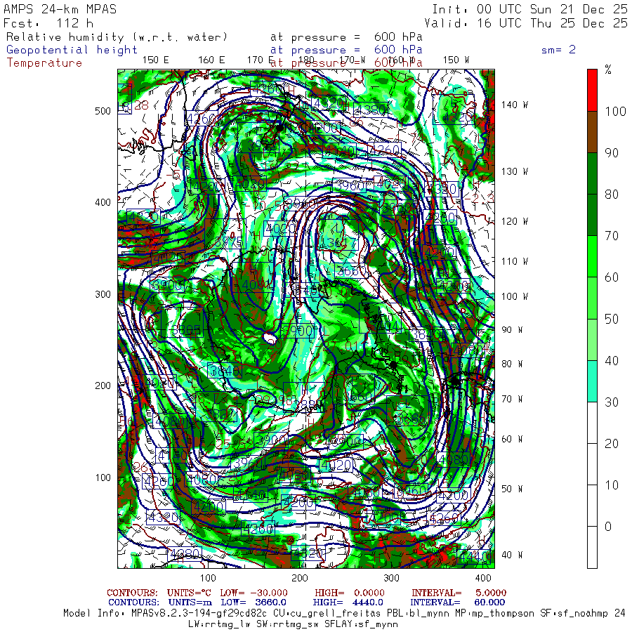
Task: Click the pale green 40–50% colorbar segment
Action: [592, 339]
